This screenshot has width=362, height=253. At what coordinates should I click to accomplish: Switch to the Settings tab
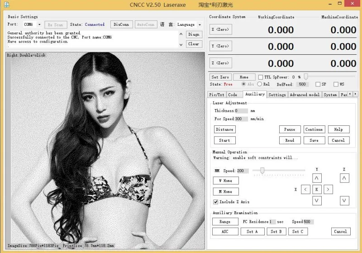[x=277, y=95]
